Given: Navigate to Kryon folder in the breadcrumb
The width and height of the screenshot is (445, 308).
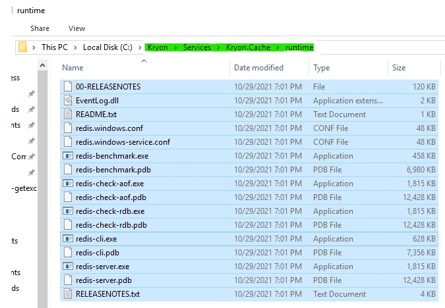Looking at the screenshot, I should click(x=158, y=47).
